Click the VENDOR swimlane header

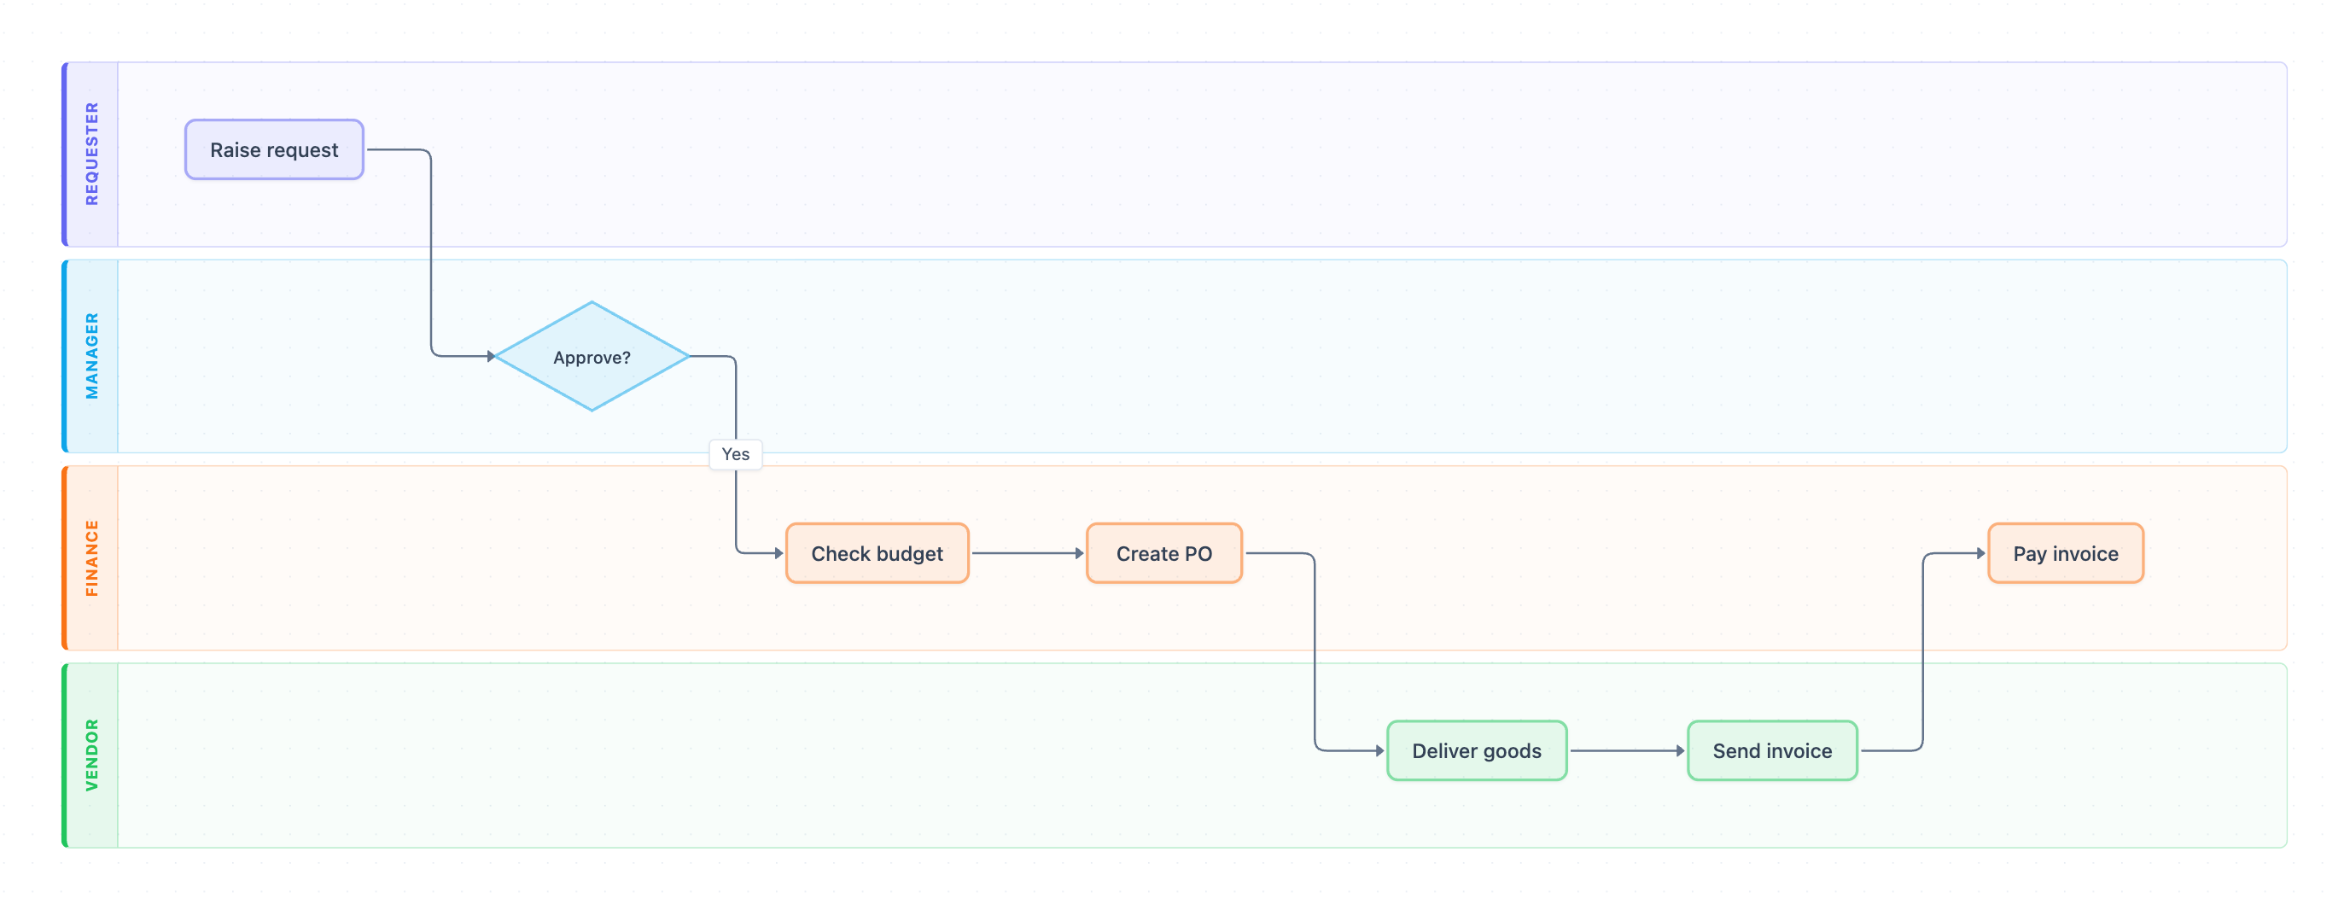pyautogui.click(x=91, y=755)
